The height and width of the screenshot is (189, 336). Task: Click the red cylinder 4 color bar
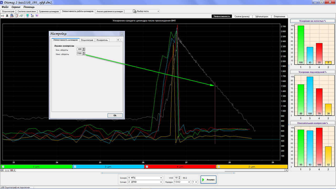[180, 167]
